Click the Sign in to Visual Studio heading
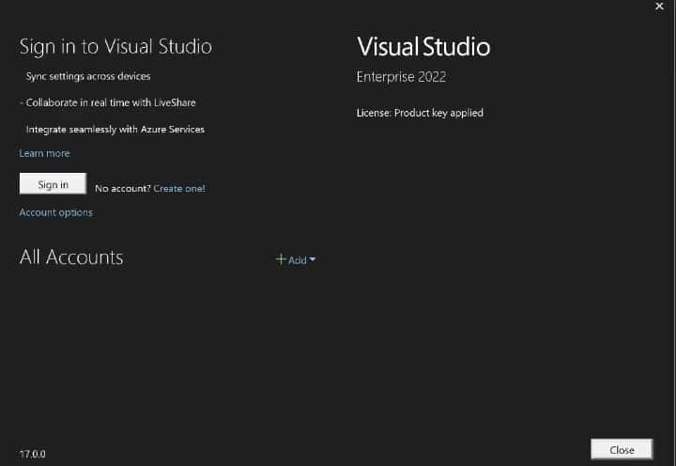676x466 pixels. [115, 47]
